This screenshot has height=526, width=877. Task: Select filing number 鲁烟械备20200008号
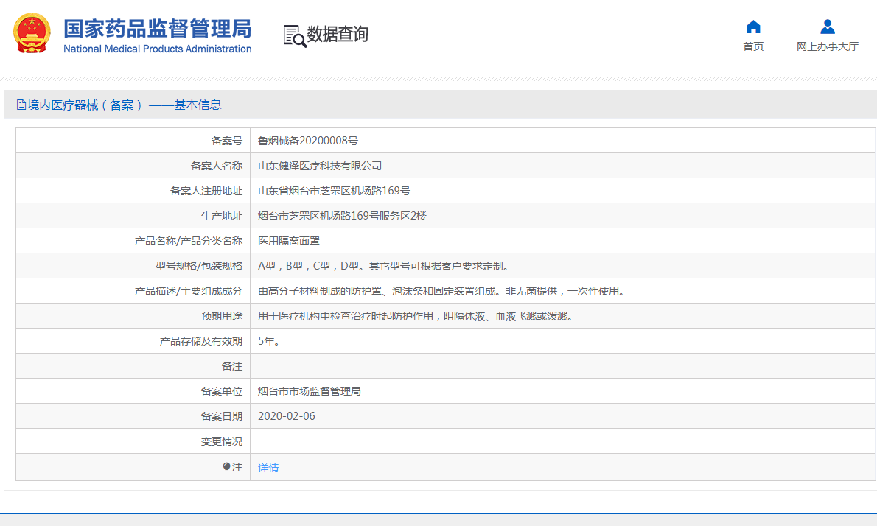point(307,141)
